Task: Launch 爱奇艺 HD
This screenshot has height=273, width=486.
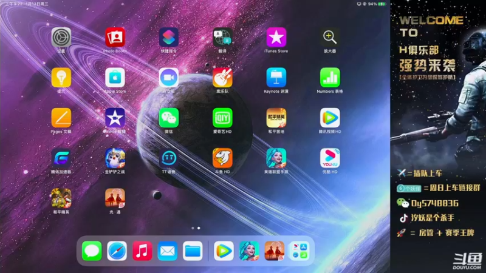Action: (222, 118)
